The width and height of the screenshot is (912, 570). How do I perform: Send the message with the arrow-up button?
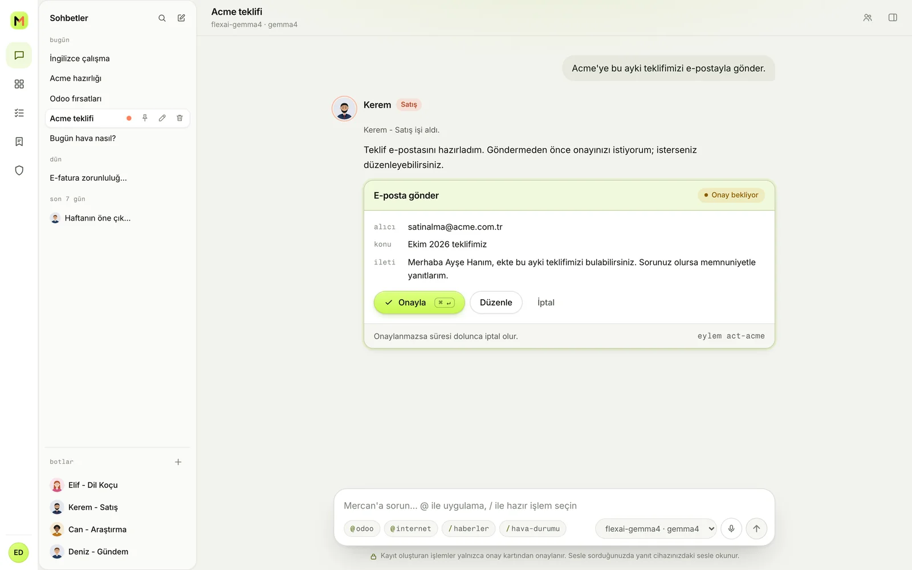(756, 528)
